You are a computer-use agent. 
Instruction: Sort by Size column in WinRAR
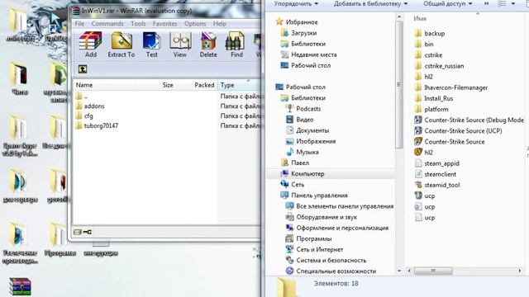pyautogui.click(x=168, y=85)
